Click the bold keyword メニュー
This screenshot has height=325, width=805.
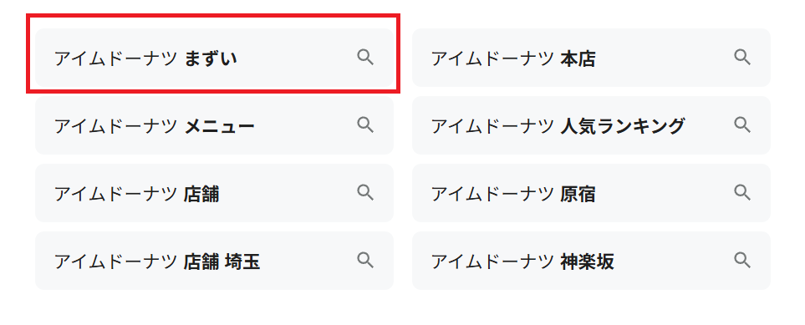pyautogui.click(x=219, y=126)
